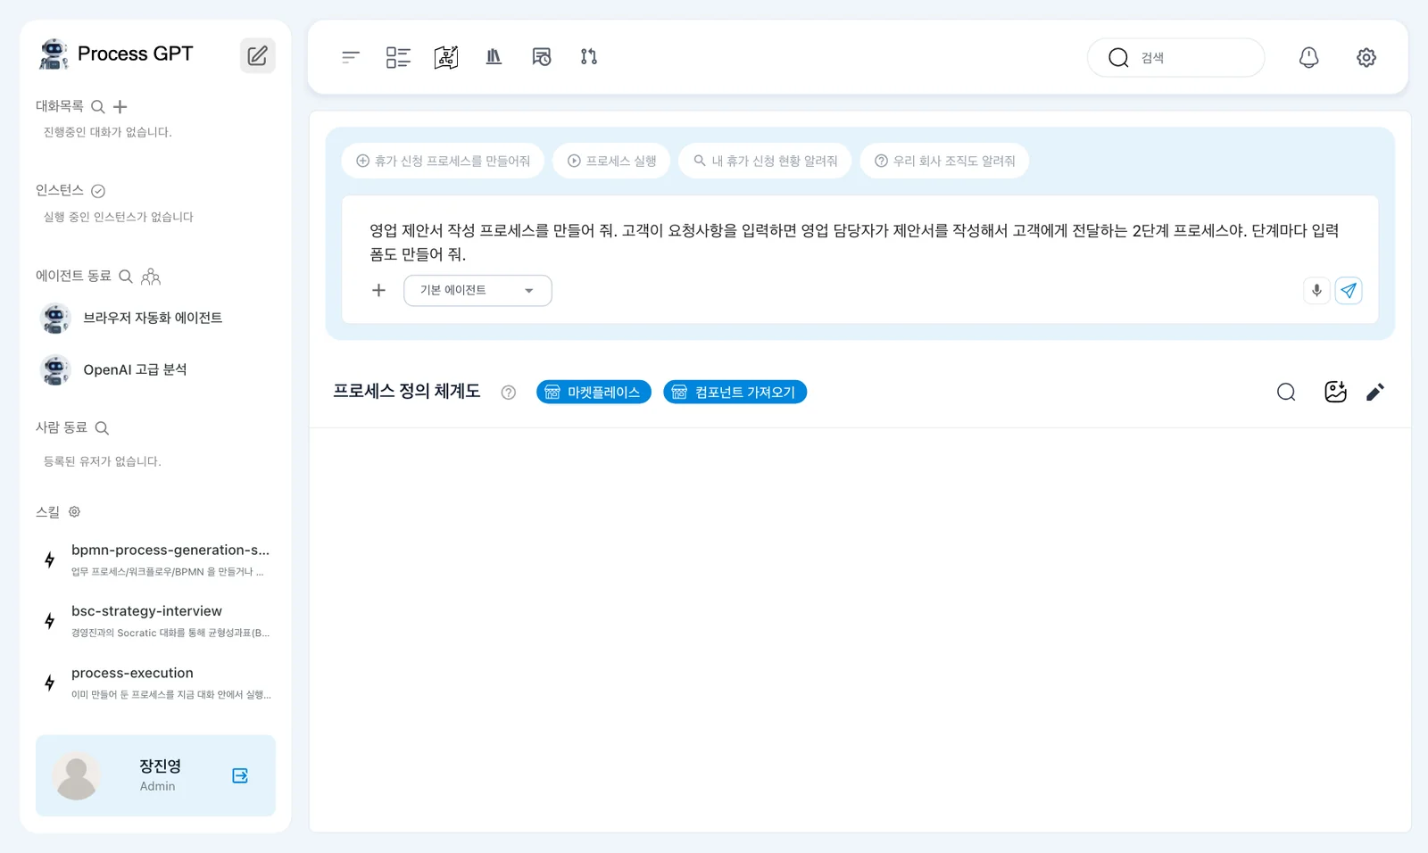Open the scheduled chat history icon

coord(542,57)
